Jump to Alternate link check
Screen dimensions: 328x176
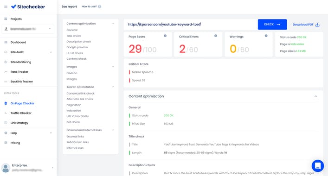click(x=80, y=99)
